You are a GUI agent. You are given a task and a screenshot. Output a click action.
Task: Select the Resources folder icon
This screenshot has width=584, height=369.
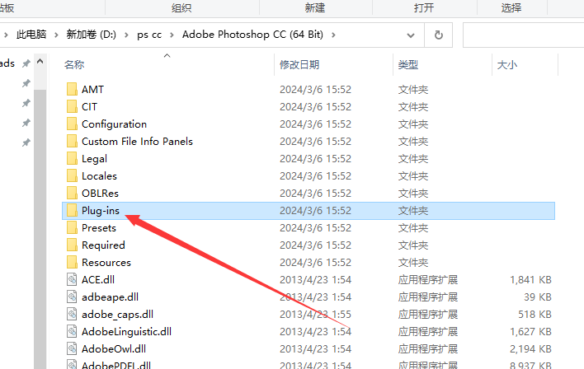72,262
